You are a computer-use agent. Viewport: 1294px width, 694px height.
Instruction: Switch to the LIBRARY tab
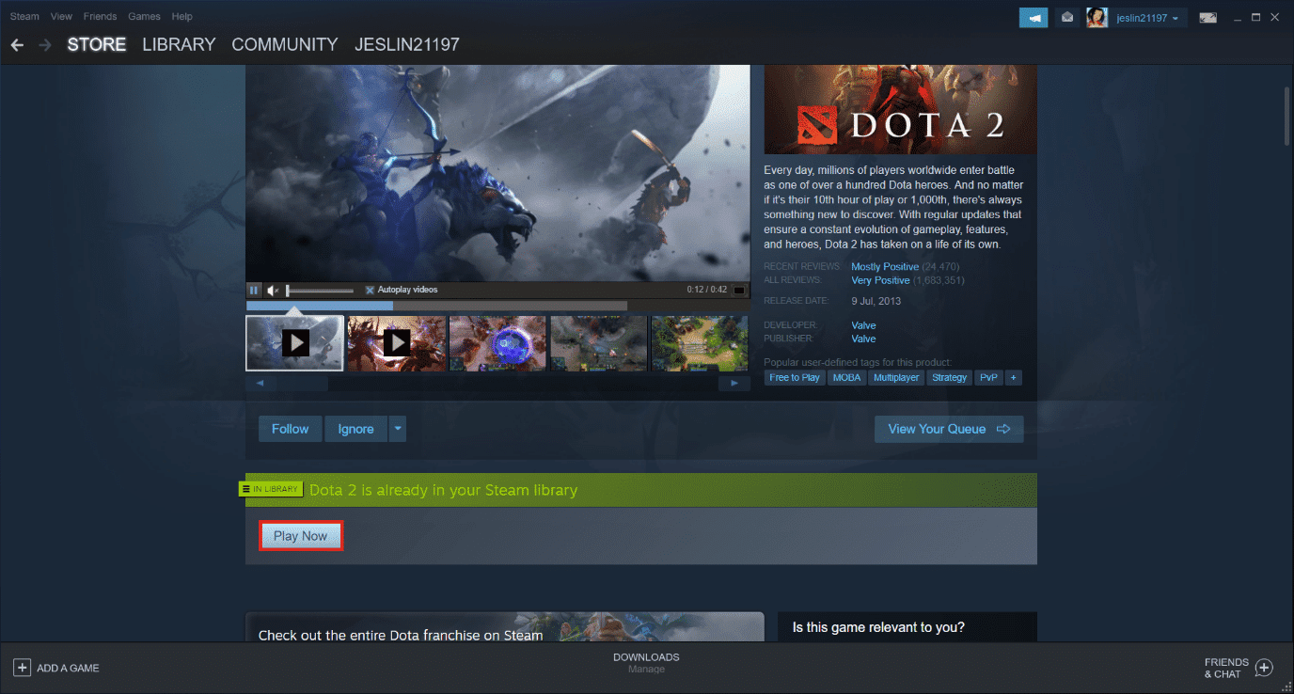pos(179,44)
